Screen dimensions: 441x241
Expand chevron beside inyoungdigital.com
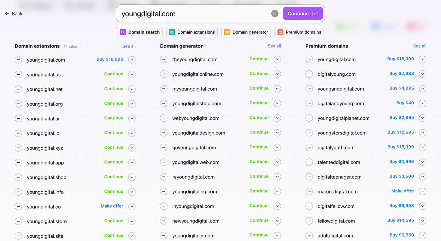point(277,206)
